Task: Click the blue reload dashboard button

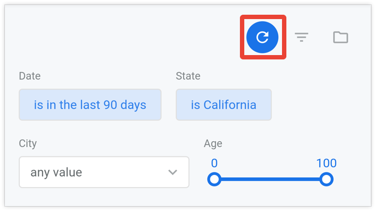Action: [x=262, y=37]
